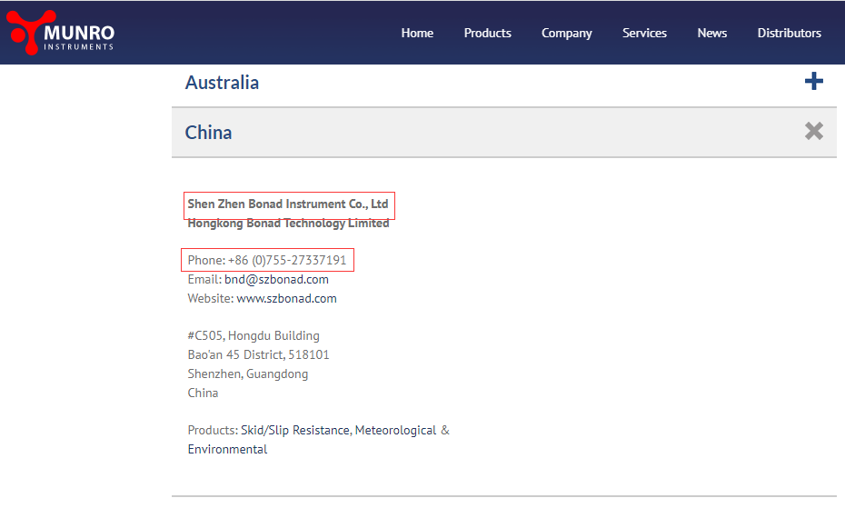Click the phone number +86 (0)755-27337191
The image size is (845, 508).
pos(286,260)
